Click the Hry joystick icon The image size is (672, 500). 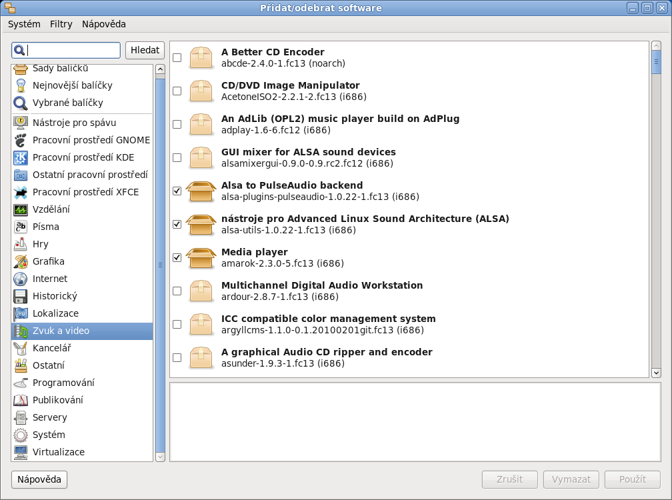(21, 244)
